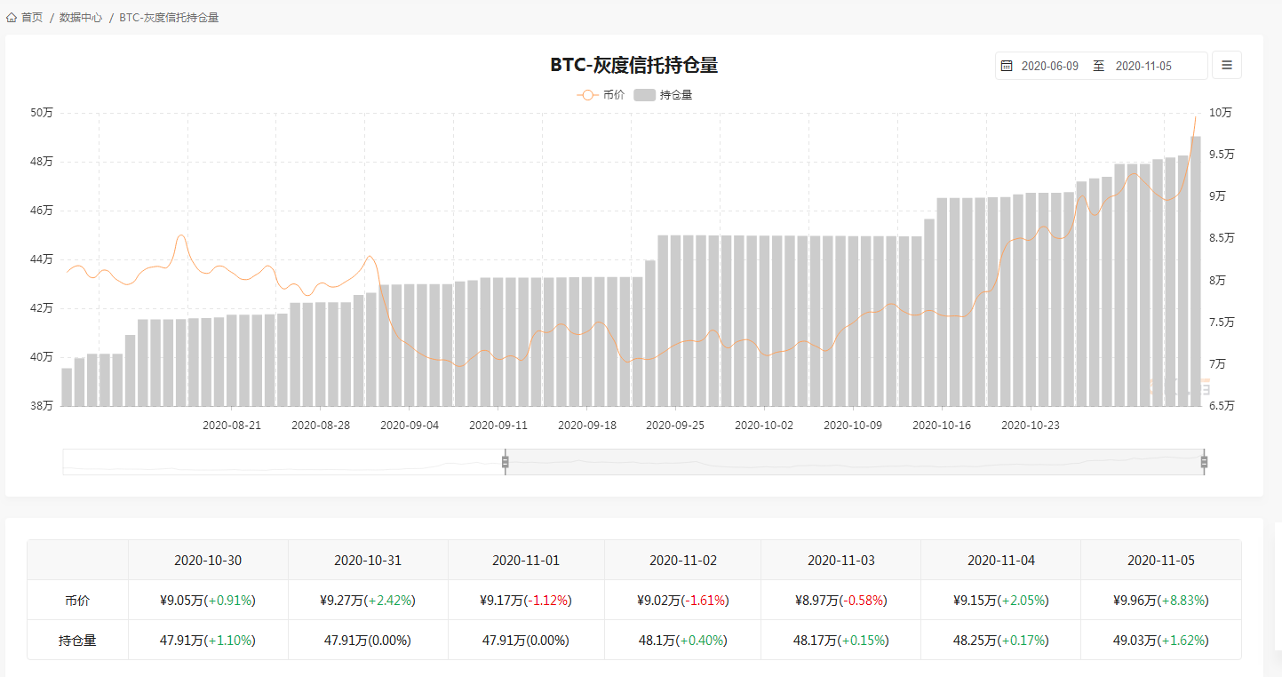Edit the start date 2020-06-09 field

point(1049,66)
